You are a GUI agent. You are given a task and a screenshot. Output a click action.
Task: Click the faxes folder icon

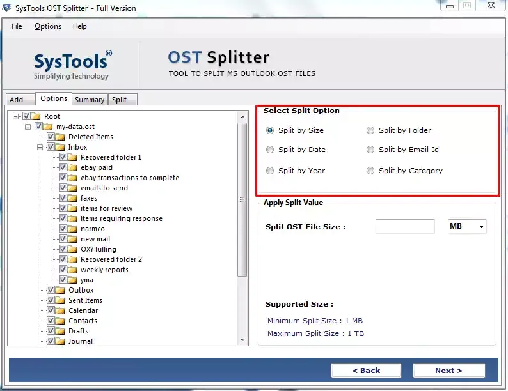(x=72, y=198)
